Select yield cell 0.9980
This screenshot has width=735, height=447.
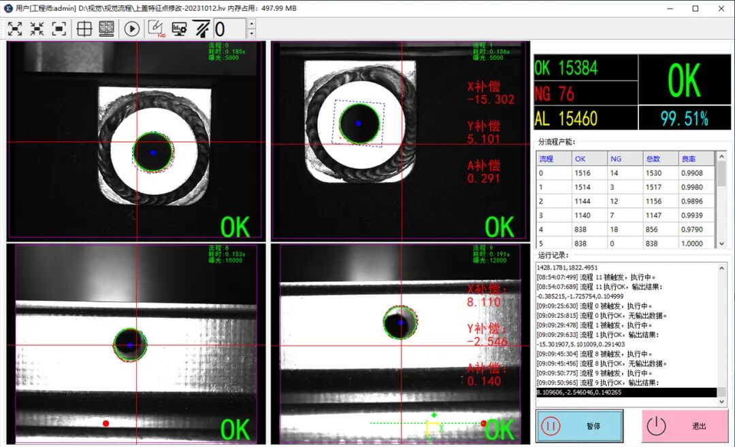697,187
